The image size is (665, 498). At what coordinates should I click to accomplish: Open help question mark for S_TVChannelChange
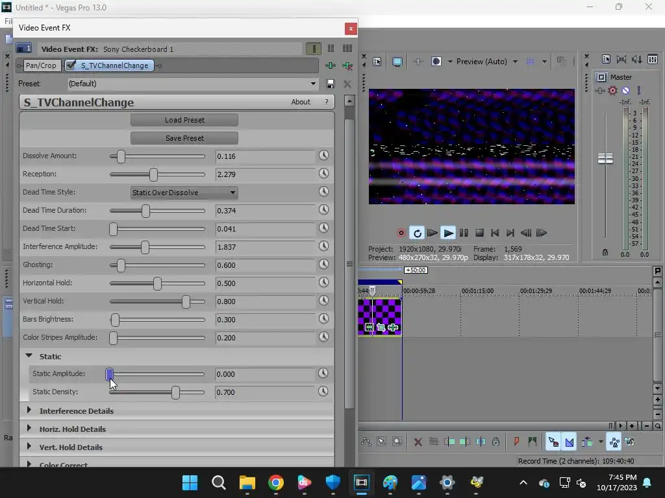[327, 102]
